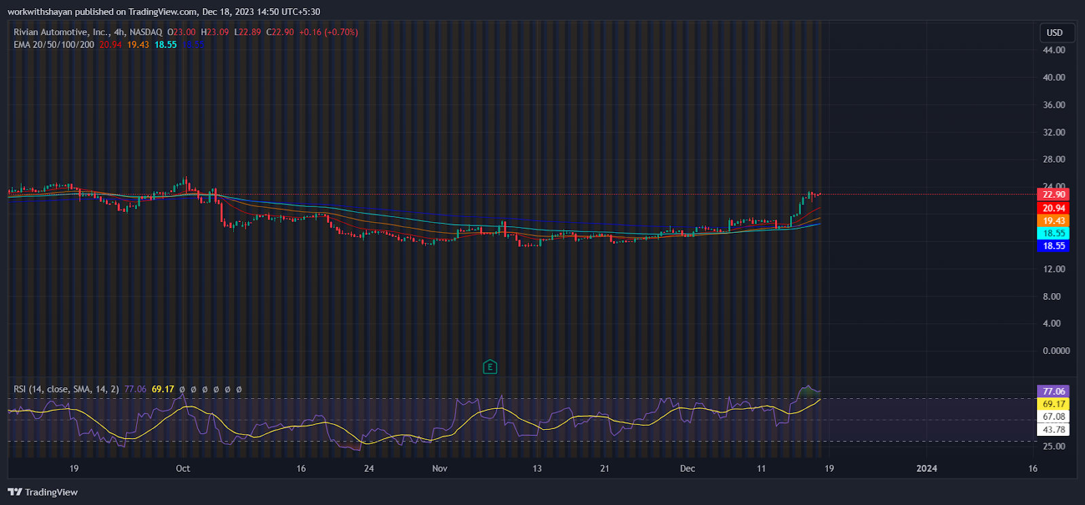This screenshot has width=1085, height=505.
Task: Click the low value L22.89 in legend
Action: pos(248,32)
